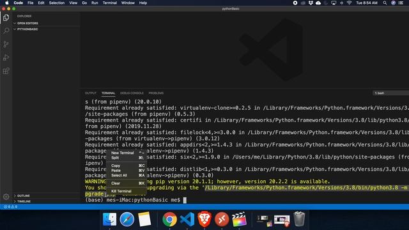The width and height of the screenshot is (409, 230).
Task: Open Finder from the dock
Action: pos(109,219)
